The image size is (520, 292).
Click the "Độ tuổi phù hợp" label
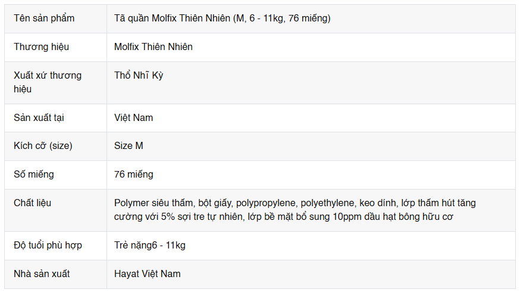48,246
